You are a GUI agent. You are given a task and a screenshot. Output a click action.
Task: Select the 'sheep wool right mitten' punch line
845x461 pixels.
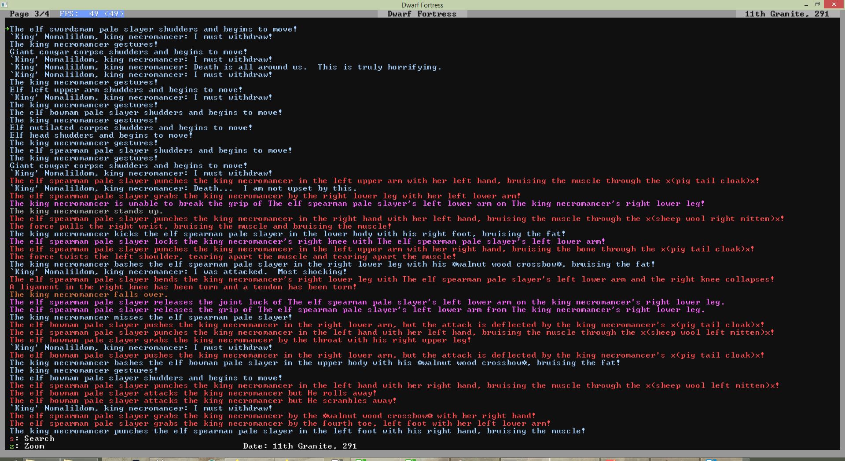coord(397,219)
